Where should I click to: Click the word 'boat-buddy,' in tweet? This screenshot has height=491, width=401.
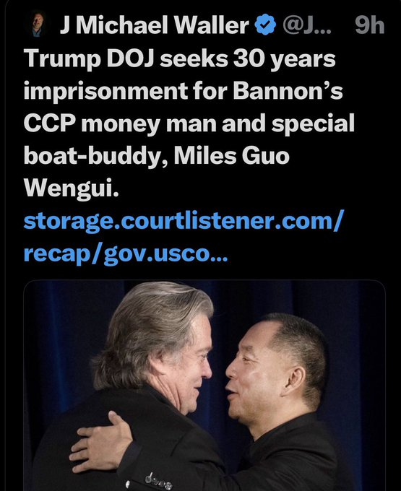(95, 156)
